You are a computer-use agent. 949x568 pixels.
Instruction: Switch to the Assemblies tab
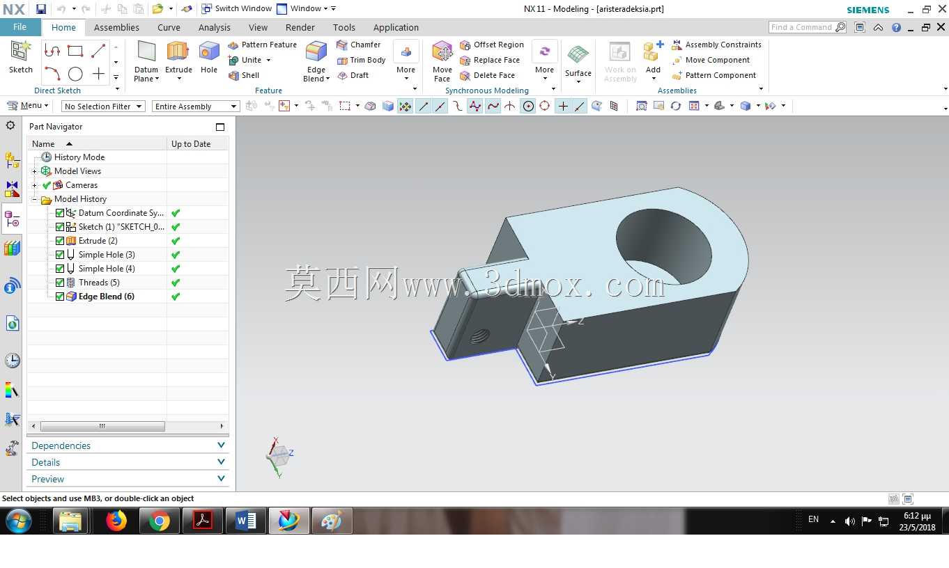click(x=116, y=28)
